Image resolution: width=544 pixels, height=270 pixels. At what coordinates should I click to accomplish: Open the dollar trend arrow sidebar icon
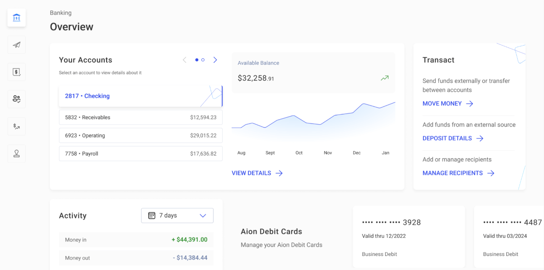coord(16,126)
